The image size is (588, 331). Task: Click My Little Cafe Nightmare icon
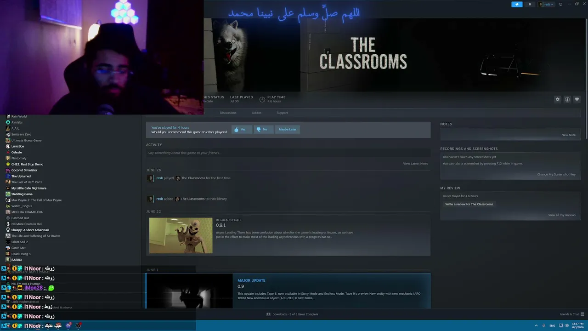pyautogui.click(x=8, y=188)
